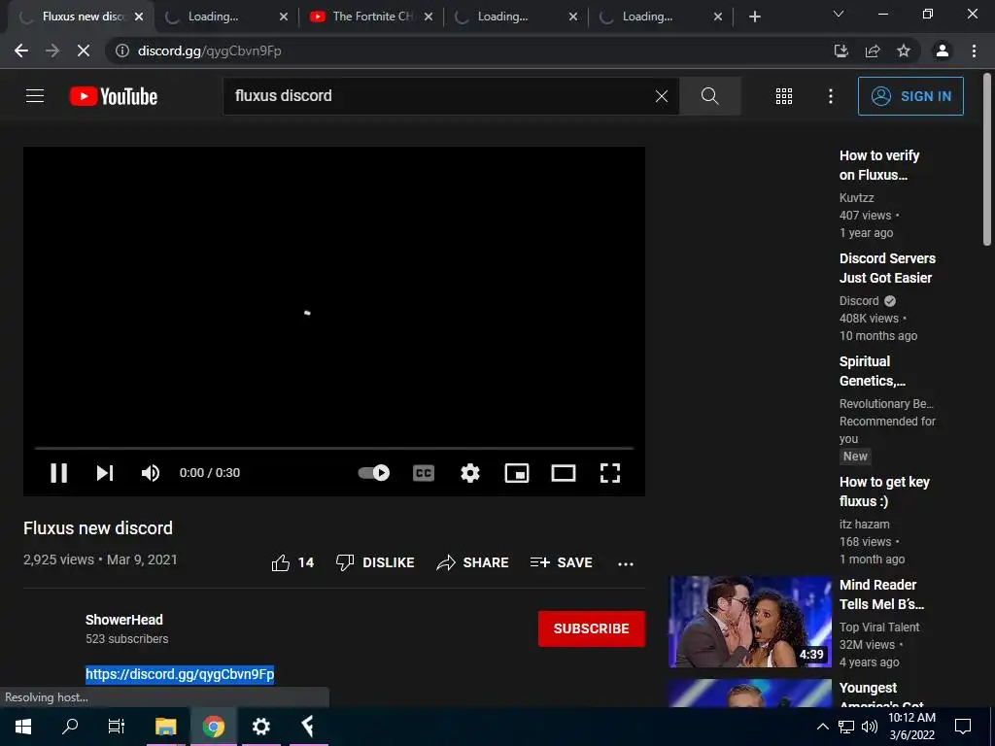Image resolution: width=995 pixels, height=746 pixels.
Task: Close the 'Fluxus new disc' tab
Action: click(139, 17)
